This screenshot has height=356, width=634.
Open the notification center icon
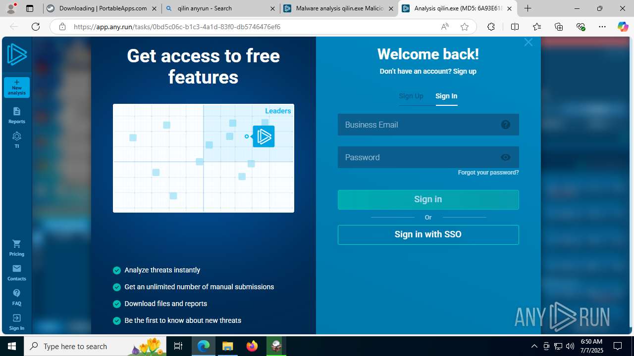618,346
